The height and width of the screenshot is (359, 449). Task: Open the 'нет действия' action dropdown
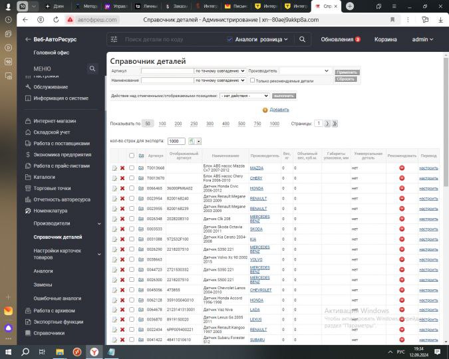(x=244, y=96)
